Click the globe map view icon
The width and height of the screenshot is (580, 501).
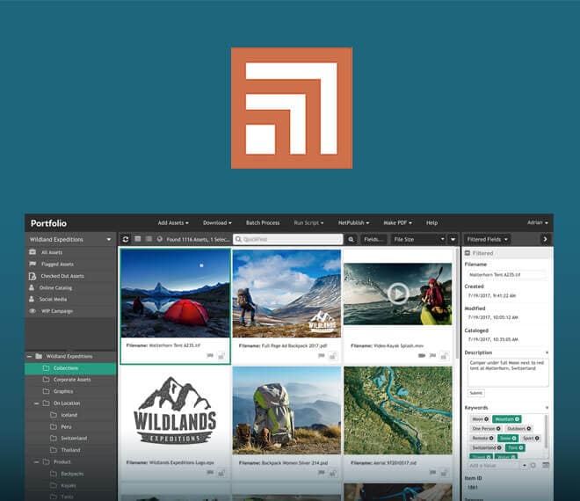(x=159, y=239)
